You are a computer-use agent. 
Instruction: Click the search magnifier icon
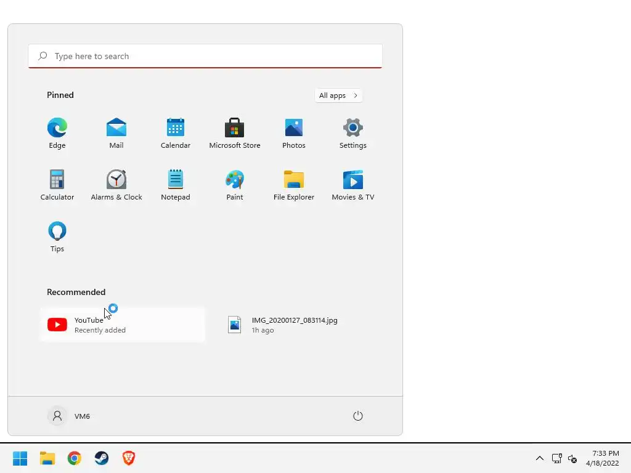(x=43, y=56)
